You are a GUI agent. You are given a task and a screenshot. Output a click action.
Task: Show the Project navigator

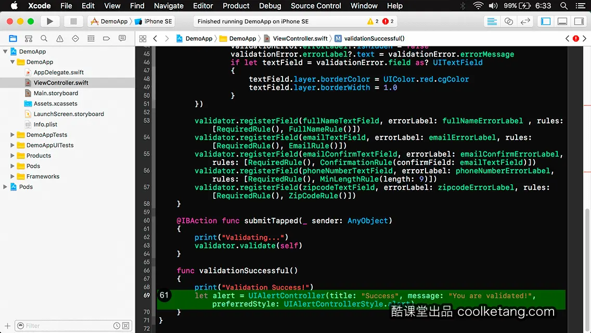(13, 39)
